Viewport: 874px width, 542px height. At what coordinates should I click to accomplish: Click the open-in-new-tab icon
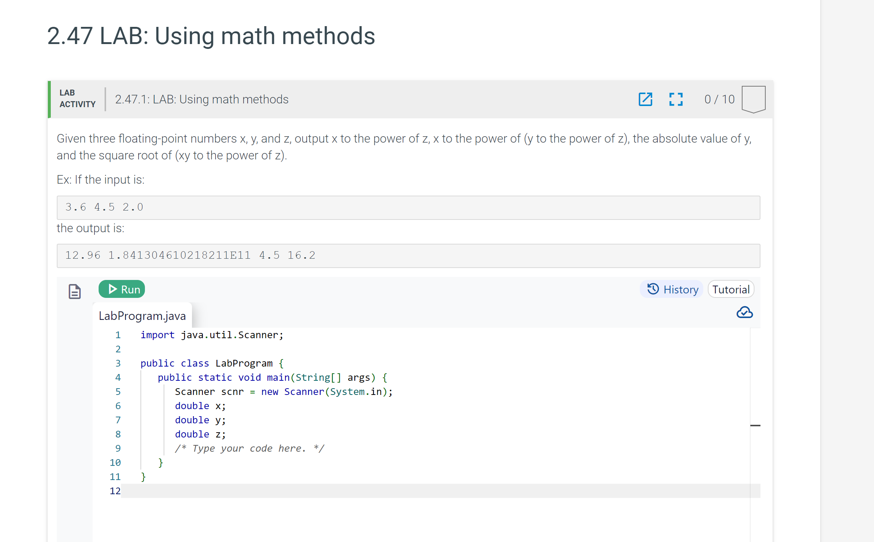(646, 99)
